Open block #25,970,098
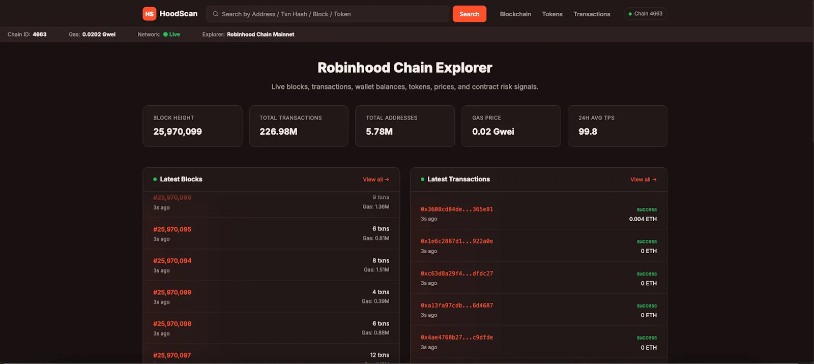 pyautogui.click(x=172, y=324)
